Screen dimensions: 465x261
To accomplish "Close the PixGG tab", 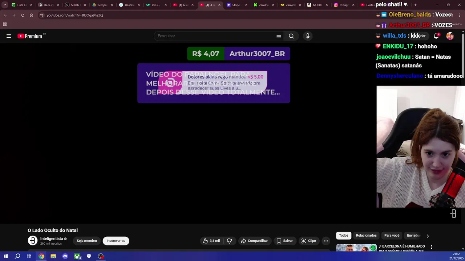I will 166,5.
